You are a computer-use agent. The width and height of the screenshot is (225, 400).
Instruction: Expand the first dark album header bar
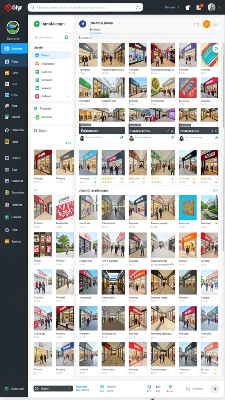tap(102, 130)
